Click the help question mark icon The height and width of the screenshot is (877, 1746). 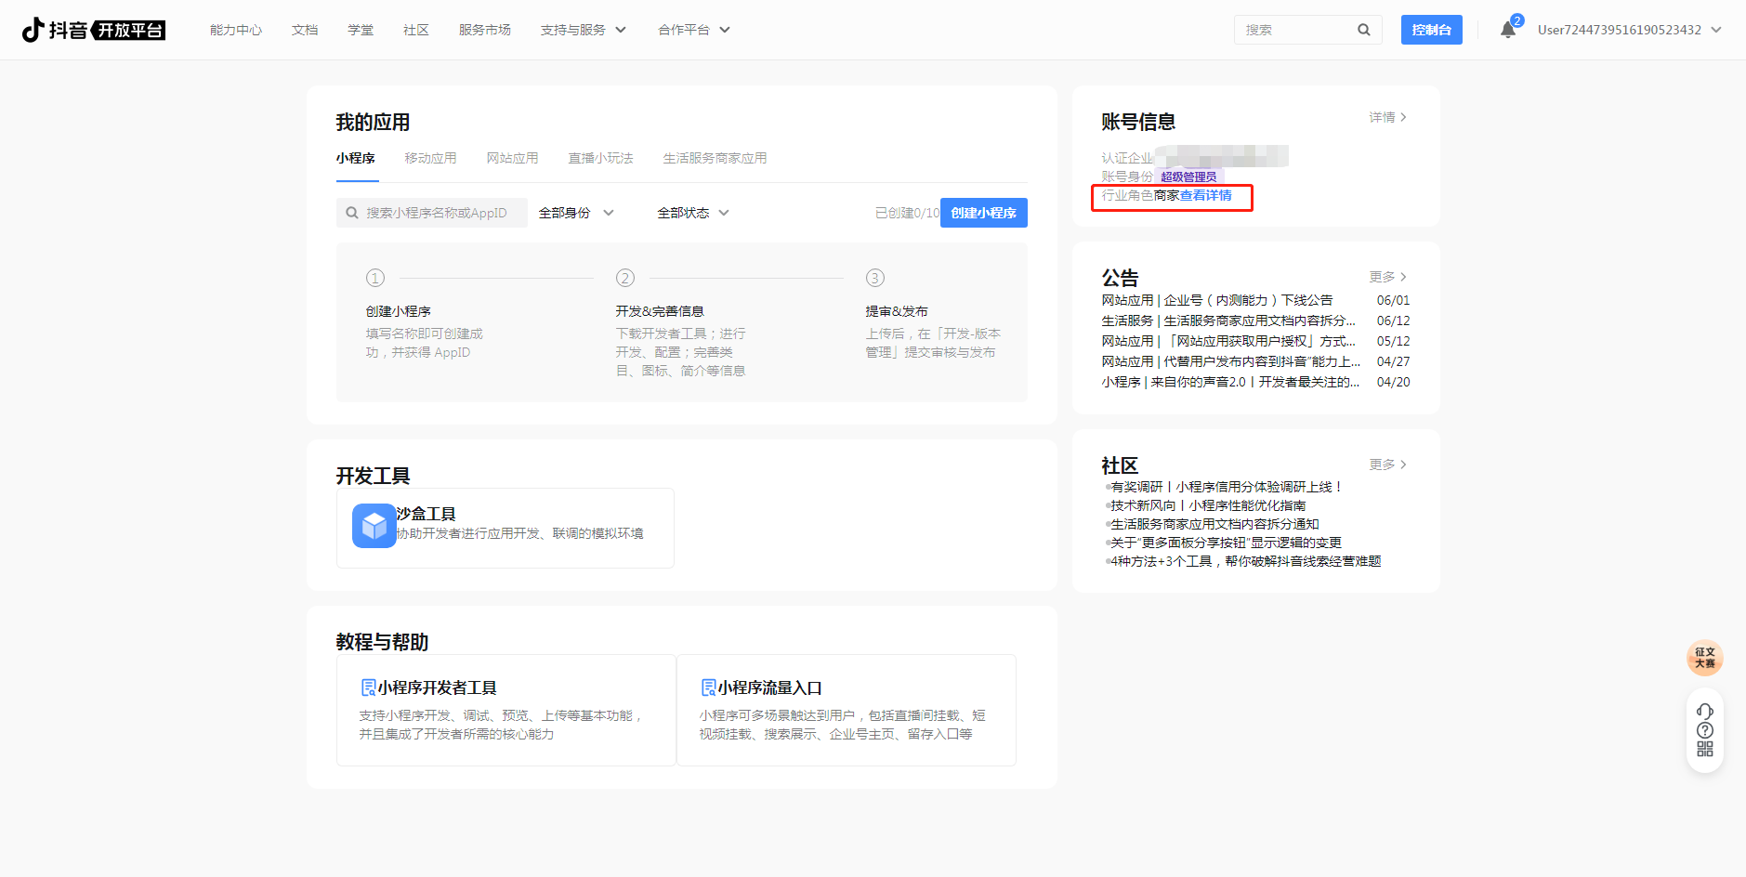[1705, 730]
